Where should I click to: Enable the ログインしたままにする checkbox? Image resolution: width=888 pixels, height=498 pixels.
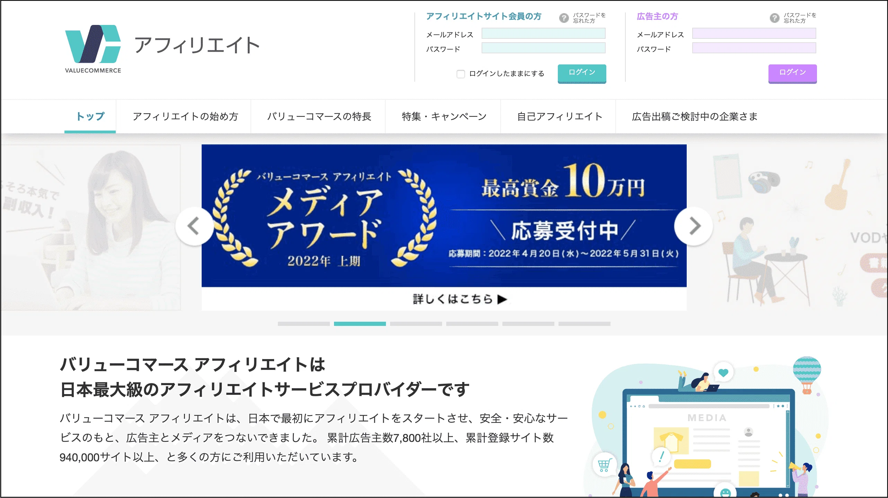pos(460,74)
